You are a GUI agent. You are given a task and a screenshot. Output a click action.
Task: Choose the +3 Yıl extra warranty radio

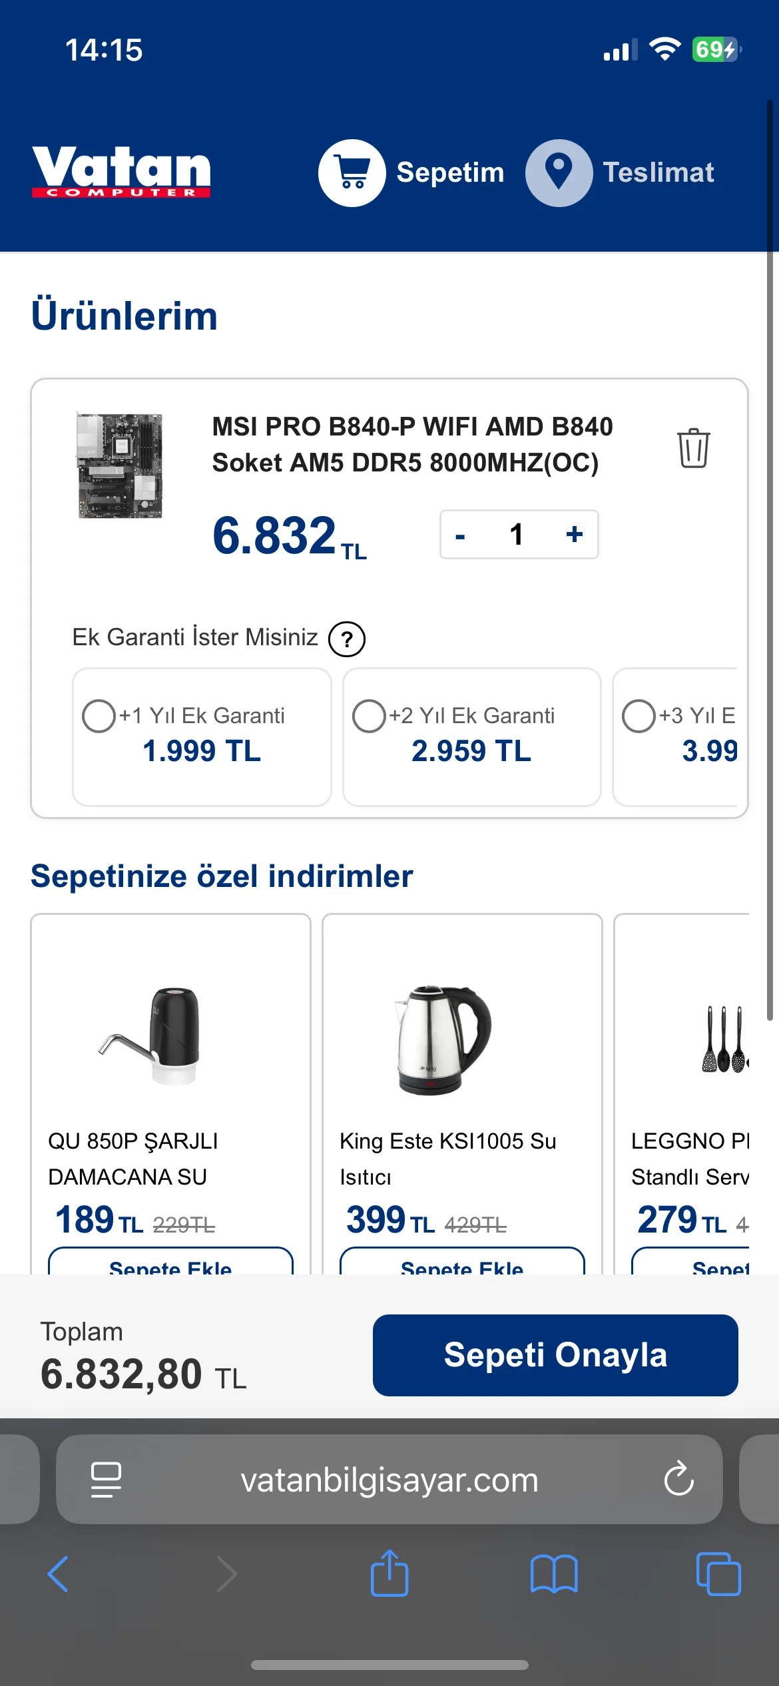pyautogui.click(x=639, y=716)
